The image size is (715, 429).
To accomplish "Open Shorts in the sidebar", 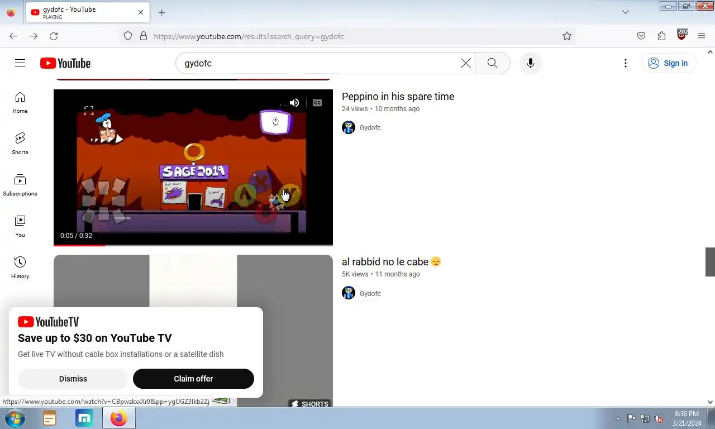I will click(20, 144).
